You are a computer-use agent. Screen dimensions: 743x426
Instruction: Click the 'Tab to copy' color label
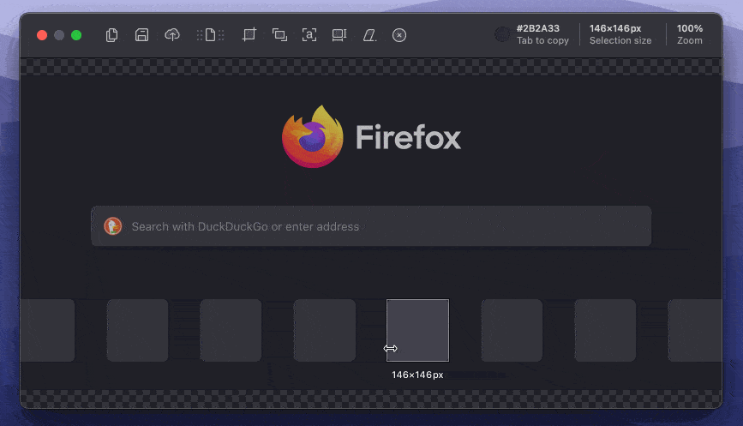click(542, 40)
